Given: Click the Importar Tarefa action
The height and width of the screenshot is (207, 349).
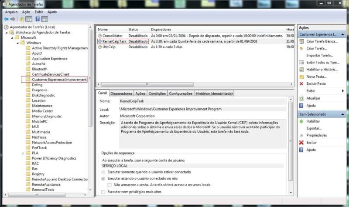Looking at the screenshot, I should click(x=320, y=56).
